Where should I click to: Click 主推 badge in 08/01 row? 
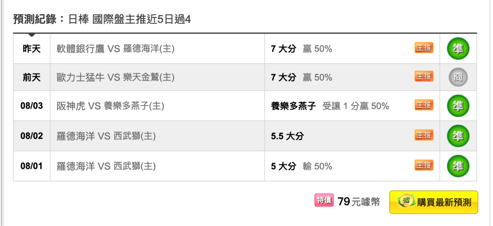pyautogui.click(x=424, y=165)
